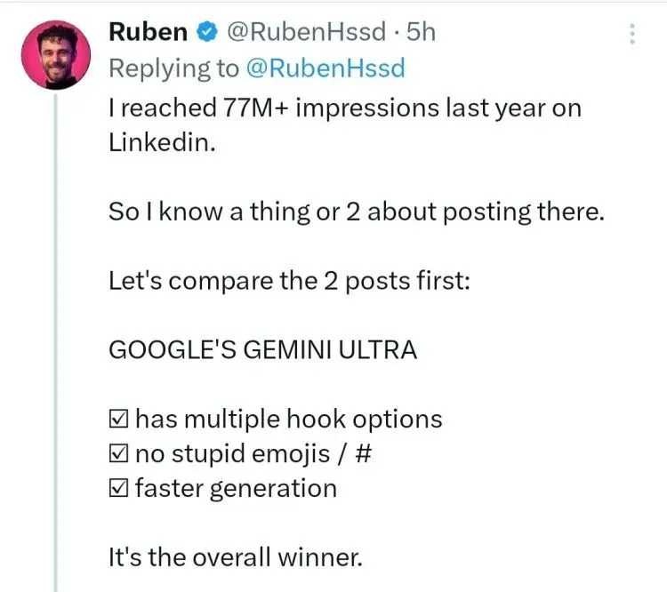667x592 pixels.
Task: Click the GOOGLE'S GEMINI ULTRA heading
Action: (262, 350)
